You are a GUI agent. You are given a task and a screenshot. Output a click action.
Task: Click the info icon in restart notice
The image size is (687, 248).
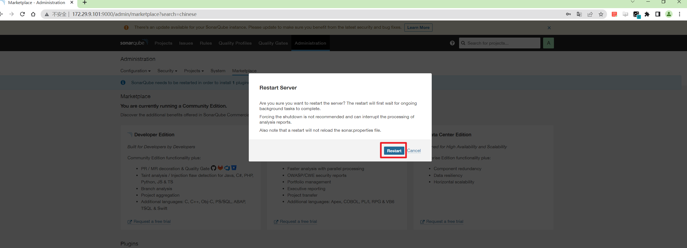pos(123,82)
